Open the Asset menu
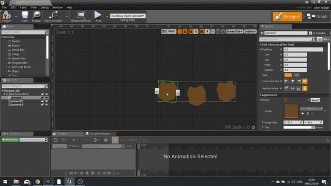Viewport: 331px width, 186px height. click(x=23, y=7)
